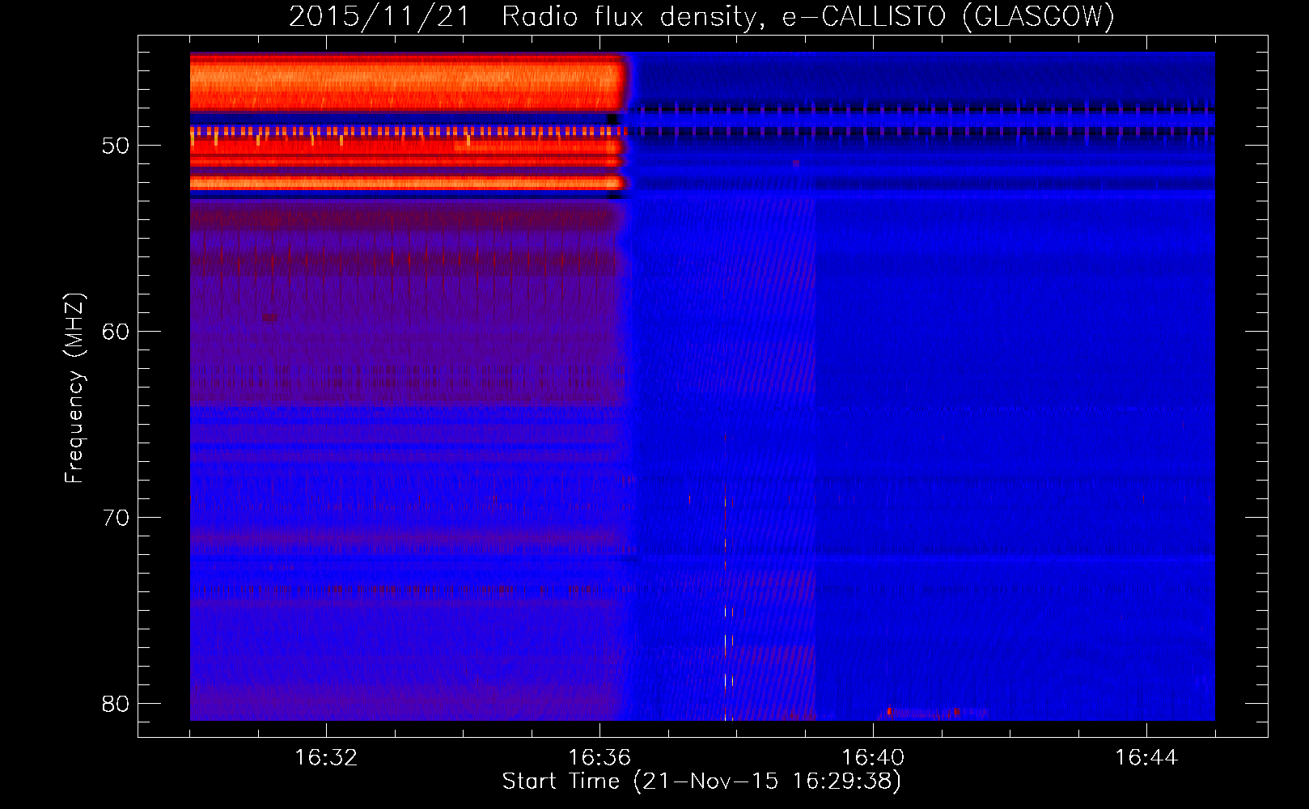The width and height of the screenshot is (1309, 809).
Task: Click the 16:32 time tick label
Action: (x=326, y=758)
